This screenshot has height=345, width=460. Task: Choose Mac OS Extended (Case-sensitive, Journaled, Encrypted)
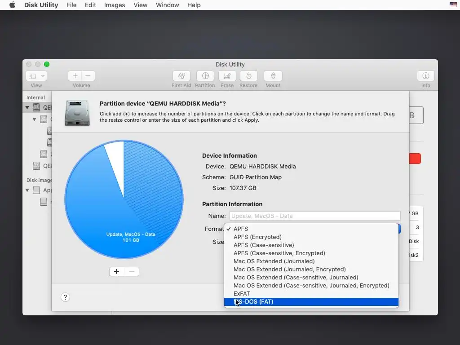pyautogui.click(x=311, y=285)
